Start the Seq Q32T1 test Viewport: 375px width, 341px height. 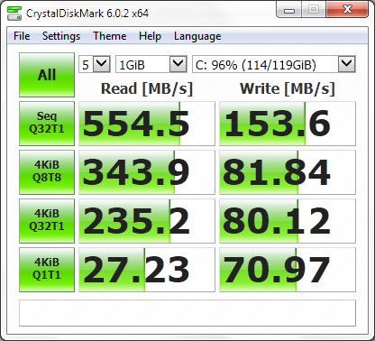47,124
